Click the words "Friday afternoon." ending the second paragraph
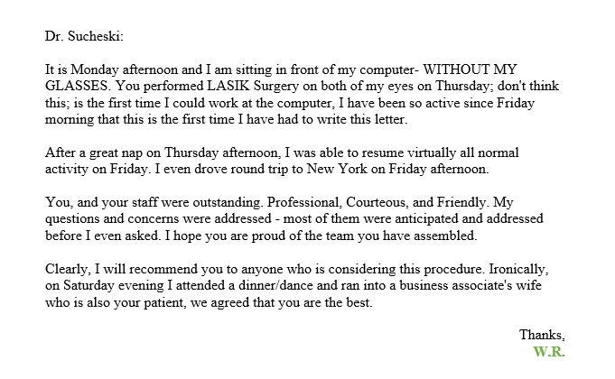The width and height of the screenshot is (615, 379). coord(439,169)
